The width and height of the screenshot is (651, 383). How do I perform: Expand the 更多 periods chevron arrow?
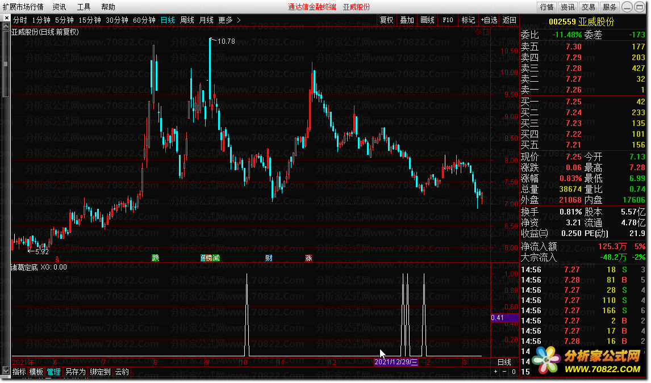pyautogui.click(x=239, y=20)
